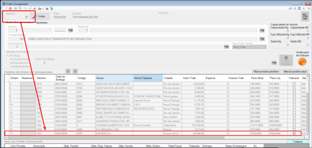Open the Transportadora lookup icon
The height and width of the screenshot is (148, 312).
coord(262,39)
